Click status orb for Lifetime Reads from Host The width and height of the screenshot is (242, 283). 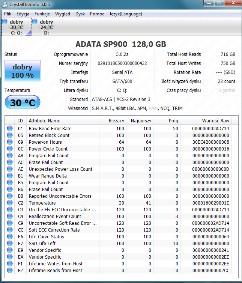coord(10,270)
